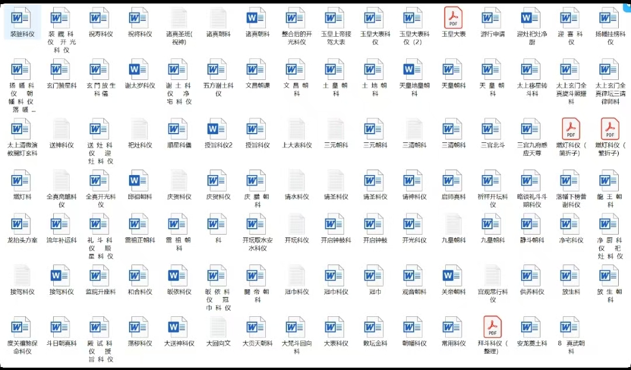Select the 送神科仪 text file
Viewport: 631px width, 370px height.
pyautogui.click(x=61, y=130)
